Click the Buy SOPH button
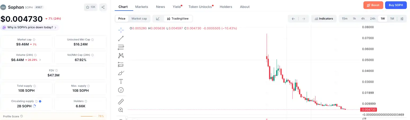410x120 pixels. (x=396, y=5)
